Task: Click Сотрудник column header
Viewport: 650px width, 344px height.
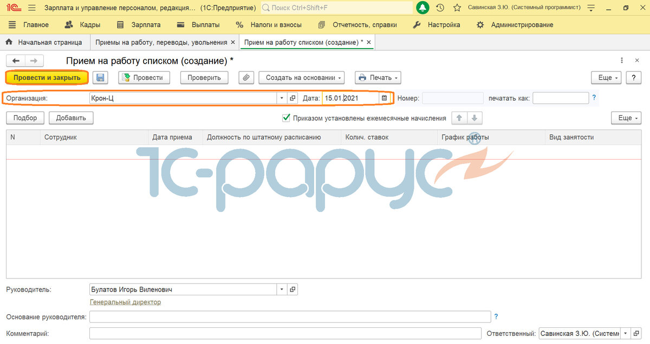Action: point(94,137)
